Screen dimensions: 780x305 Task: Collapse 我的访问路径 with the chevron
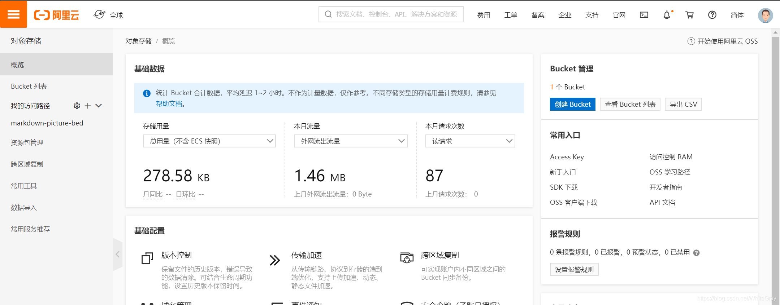pyautogui.click(x=99, y=106)
